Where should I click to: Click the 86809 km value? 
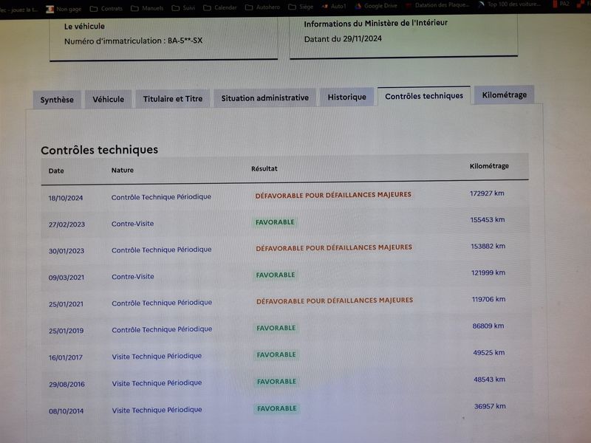[488, 326]
